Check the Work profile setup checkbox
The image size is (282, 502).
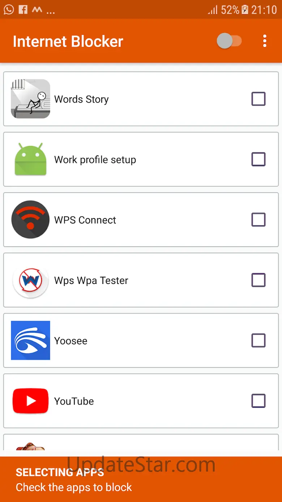[x=258, y=159]
